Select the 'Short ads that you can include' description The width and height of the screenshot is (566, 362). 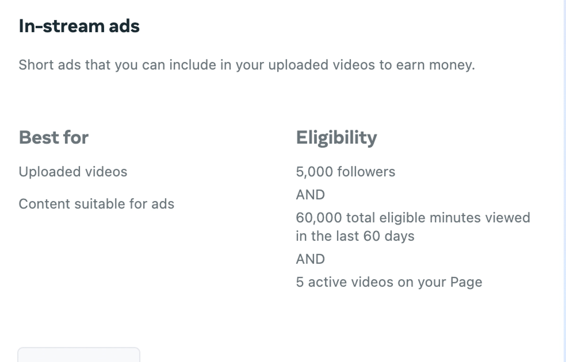point(247,65)
